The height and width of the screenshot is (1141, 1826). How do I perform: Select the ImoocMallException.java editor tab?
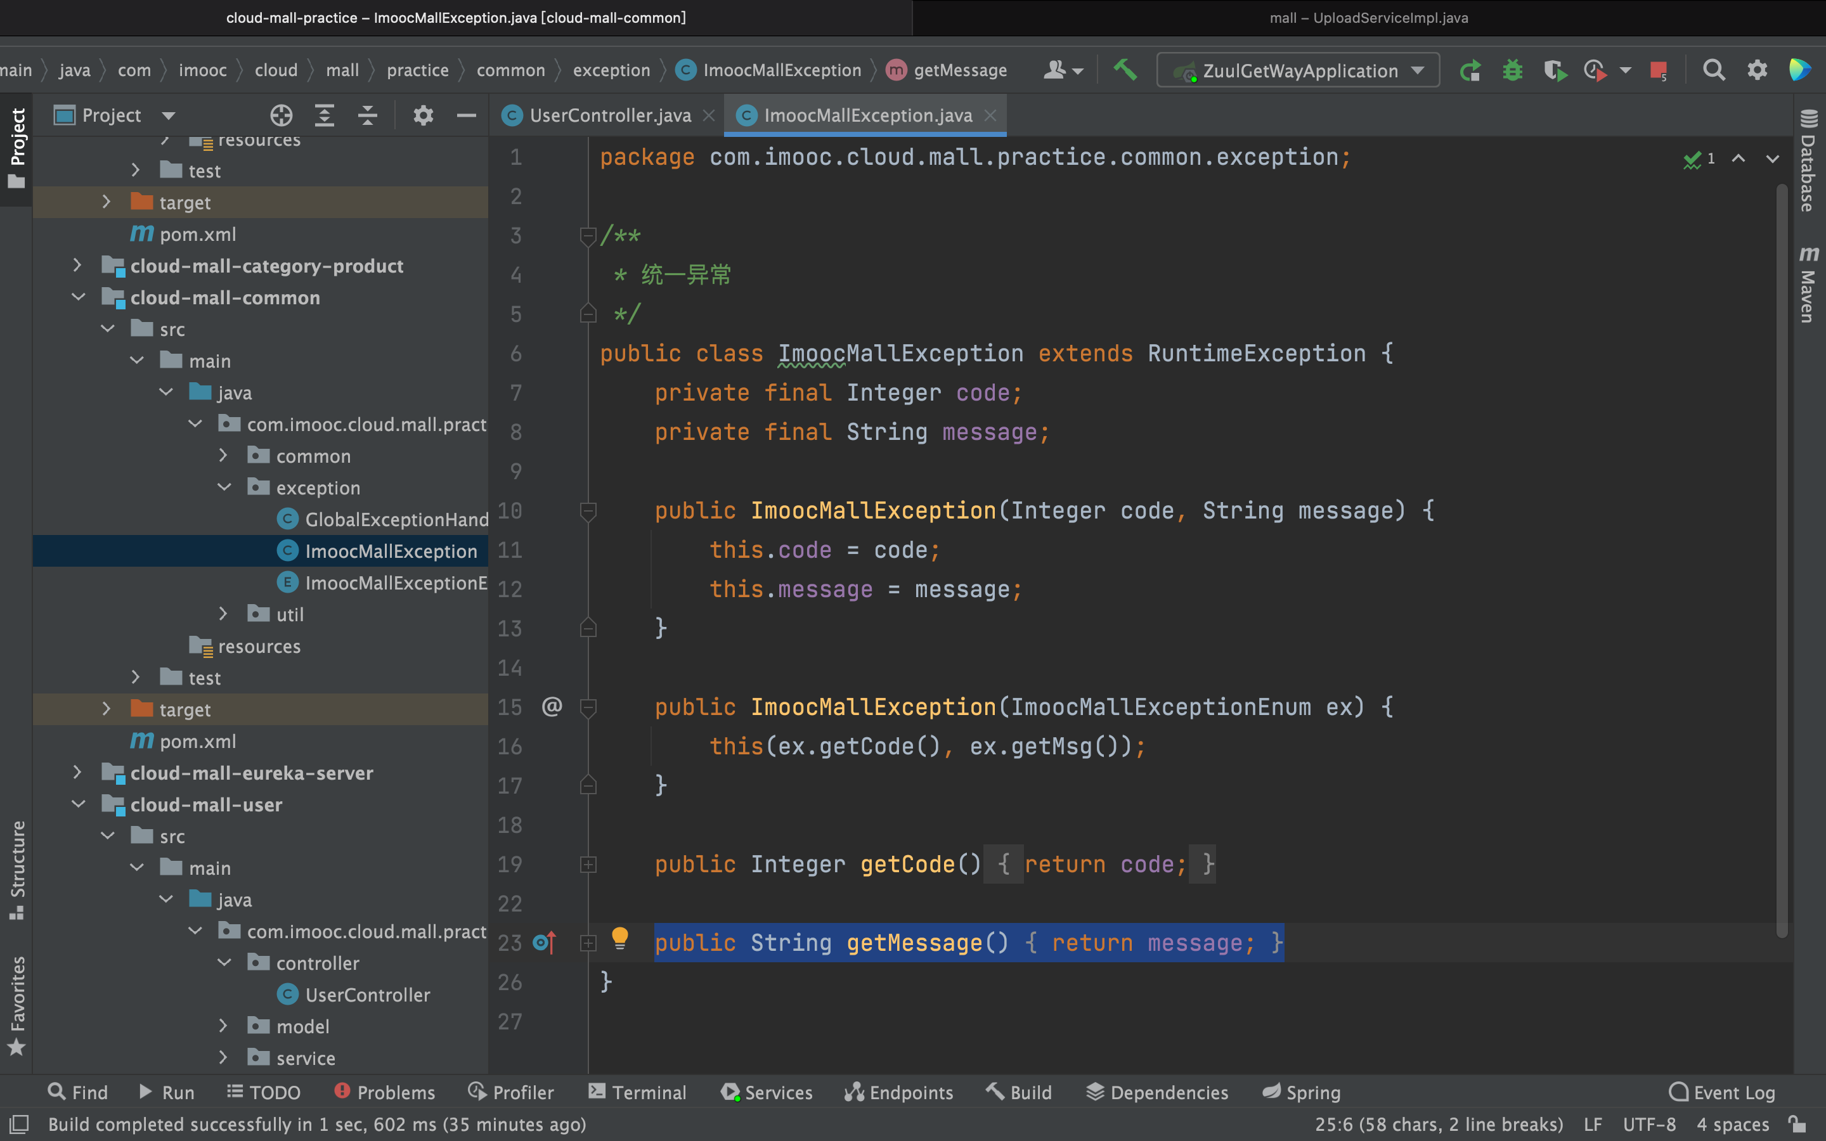(x=867, y=114)
